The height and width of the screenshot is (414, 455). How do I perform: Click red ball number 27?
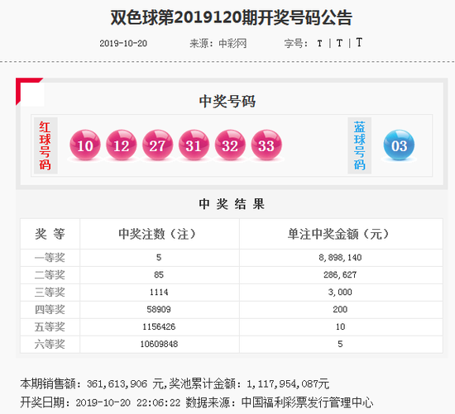157,145
